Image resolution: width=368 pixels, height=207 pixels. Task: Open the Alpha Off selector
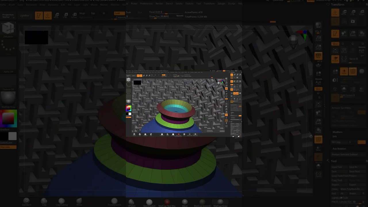tap(8, 65)
